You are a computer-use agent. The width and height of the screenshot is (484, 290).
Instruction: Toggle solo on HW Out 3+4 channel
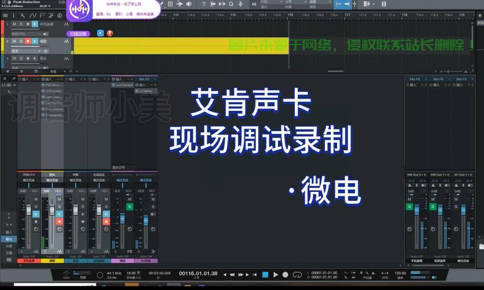(409, 206)
